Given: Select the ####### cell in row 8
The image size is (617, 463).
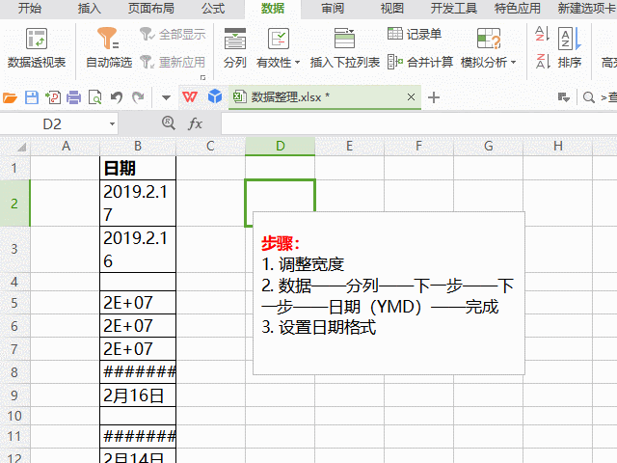Looking at the screenshot, I should [138, 372].
